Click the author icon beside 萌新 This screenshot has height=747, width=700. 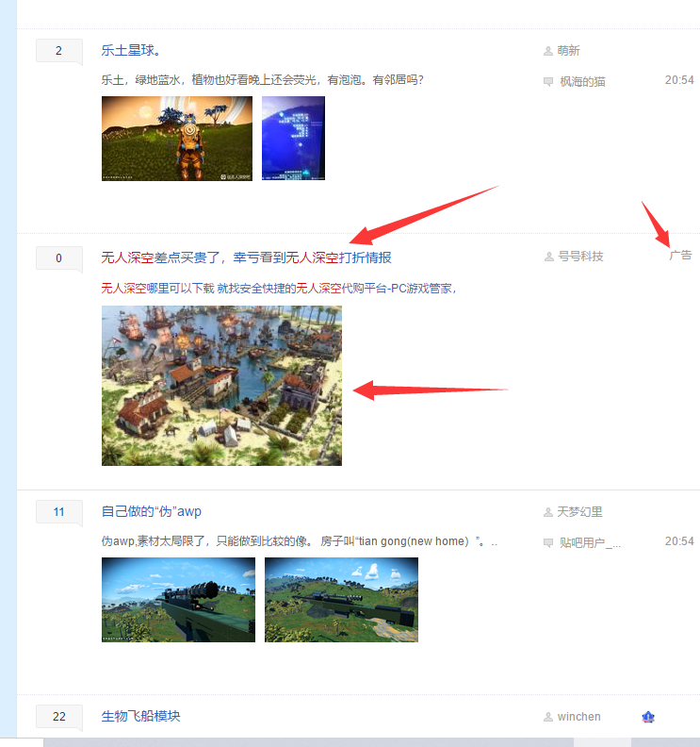[548, 51]
